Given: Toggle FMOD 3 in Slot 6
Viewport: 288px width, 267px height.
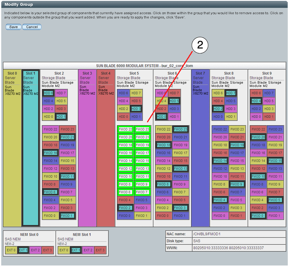Looking at the screenshot, I should click(x=181, y=208).
